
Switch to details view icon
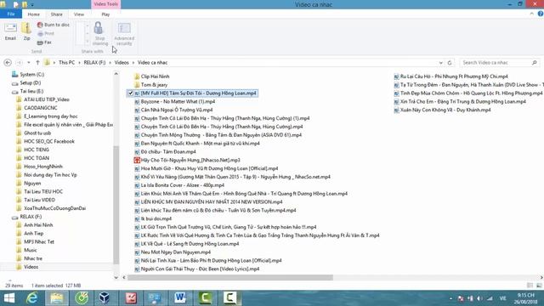click(530, 286)
